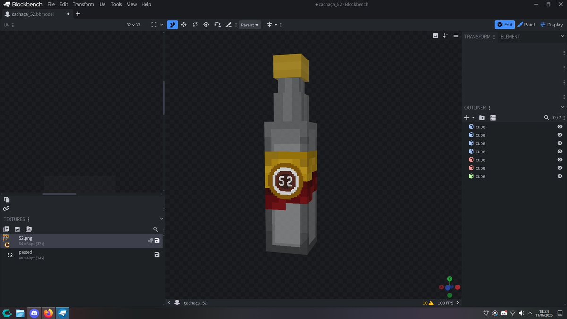Open the Edit menu
The image size is (567, 319).
coord(64,4)
